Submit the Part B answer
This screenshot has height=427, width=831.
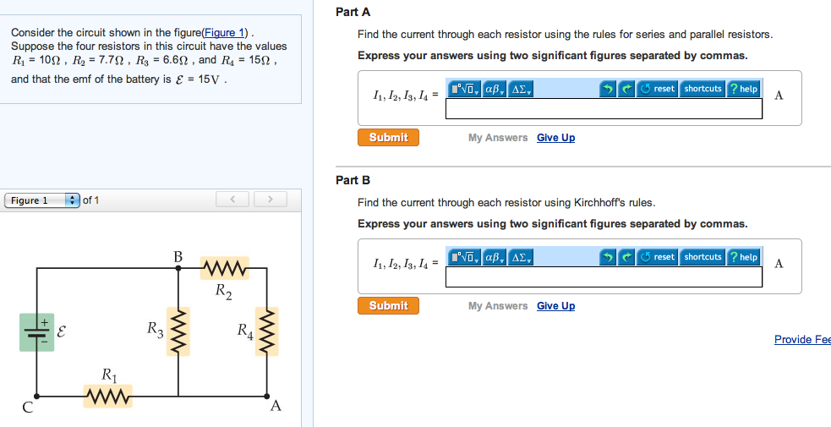pyautogui.click(x=388, y=305)
